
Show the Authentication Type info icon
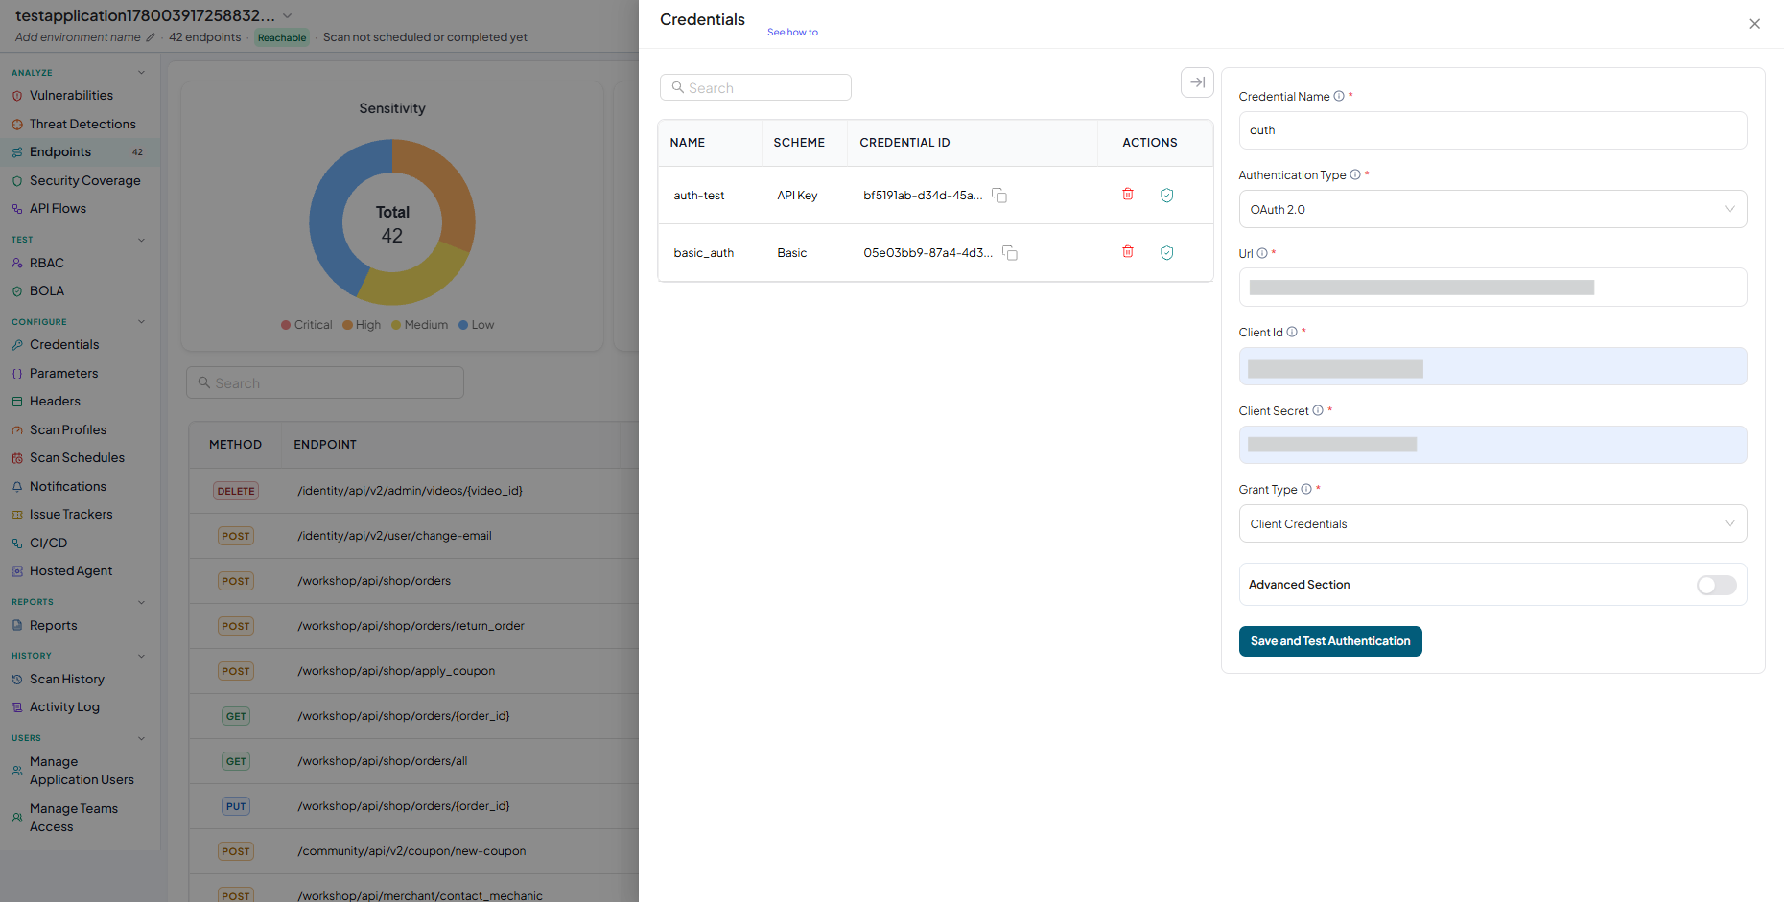(x=1355, y=174)
